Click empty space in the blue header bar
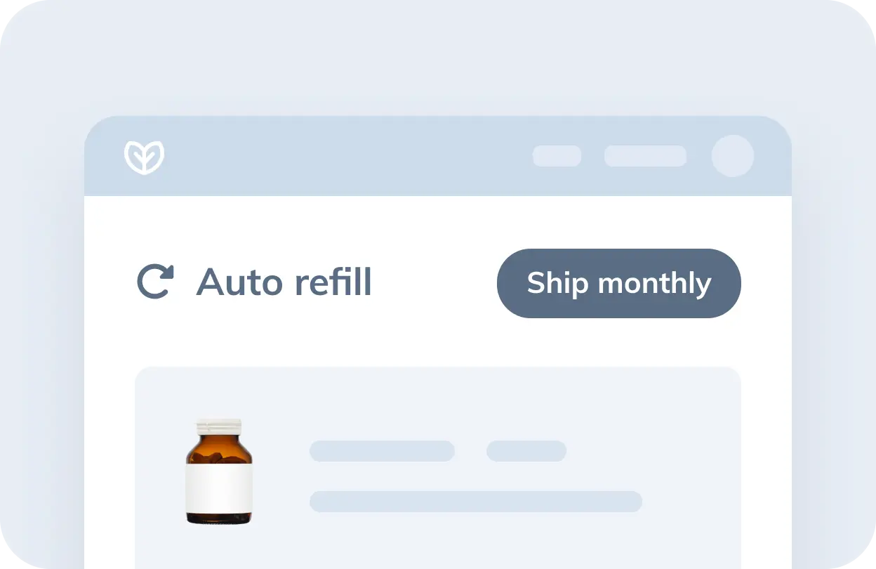Screen dimensions: 876x569 pos(351,156)
